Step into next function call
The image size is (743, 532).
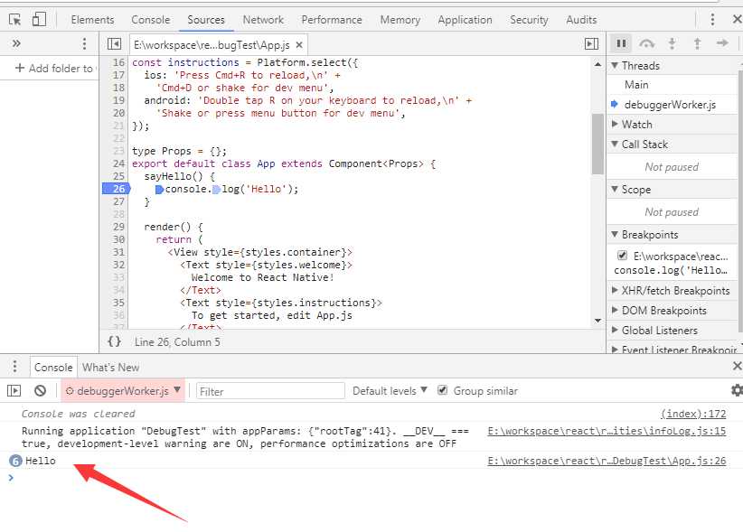click(x=672, y=43)
